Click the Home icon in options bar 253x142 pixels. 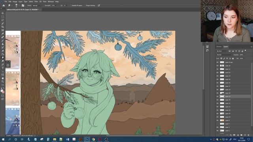click(4, 6)
